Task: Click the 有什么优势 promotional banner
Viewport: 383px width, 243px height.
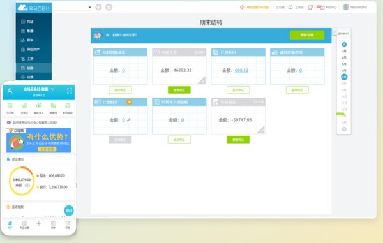Action: pyautogui.click(x=38, y=140)
